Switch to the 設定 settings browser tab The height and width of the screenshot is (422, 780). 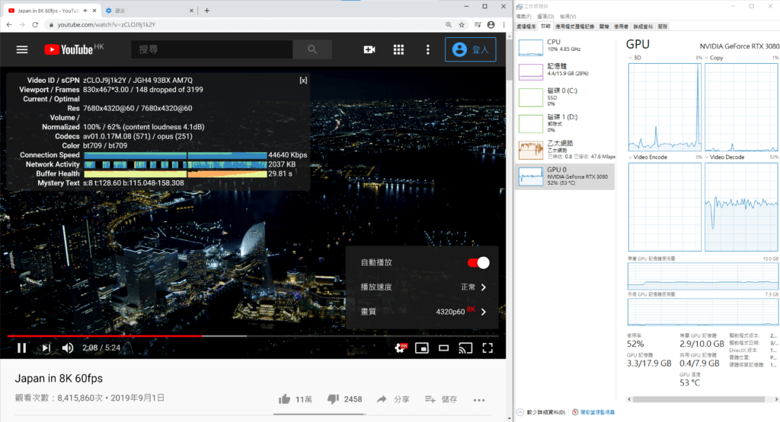tap(149, 11)
